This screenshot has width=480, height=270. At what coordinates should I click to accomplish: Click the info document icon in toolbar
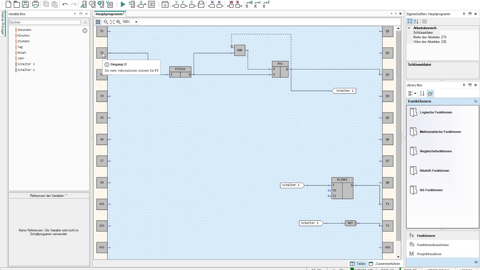[92, 4]
